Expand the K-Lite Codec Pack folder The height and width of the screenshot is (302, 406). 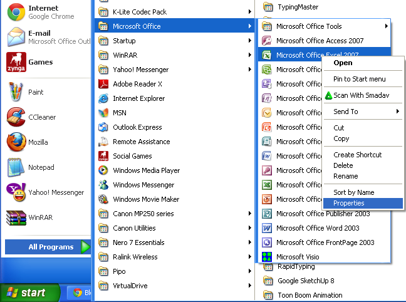(174, 12)
